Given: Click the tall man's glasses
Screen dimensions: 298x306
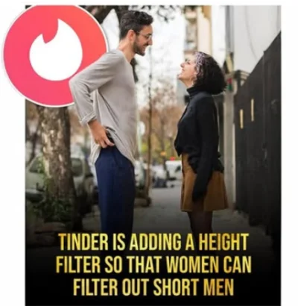Looking at the screenshot, I should (145, 36).
